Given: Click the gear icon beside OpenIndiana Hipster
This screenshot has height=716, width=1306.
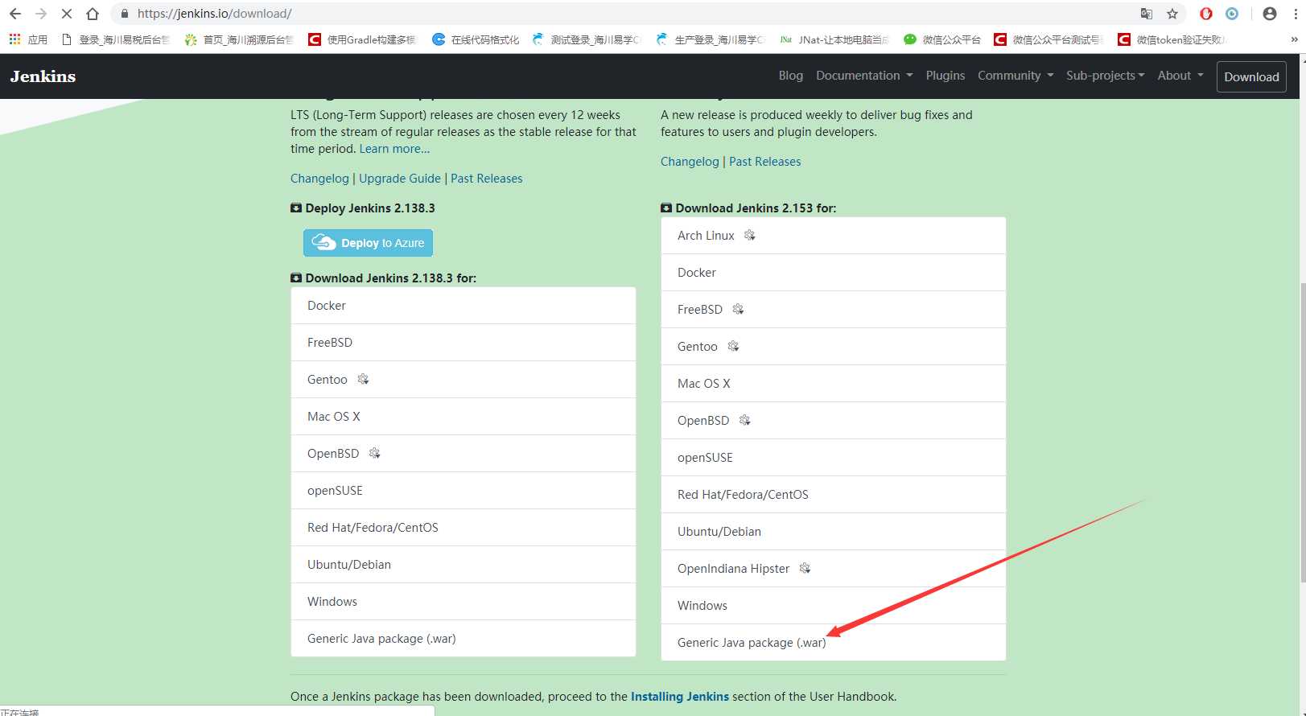Looking at the screenshot, I should click(x=805, y=568).
